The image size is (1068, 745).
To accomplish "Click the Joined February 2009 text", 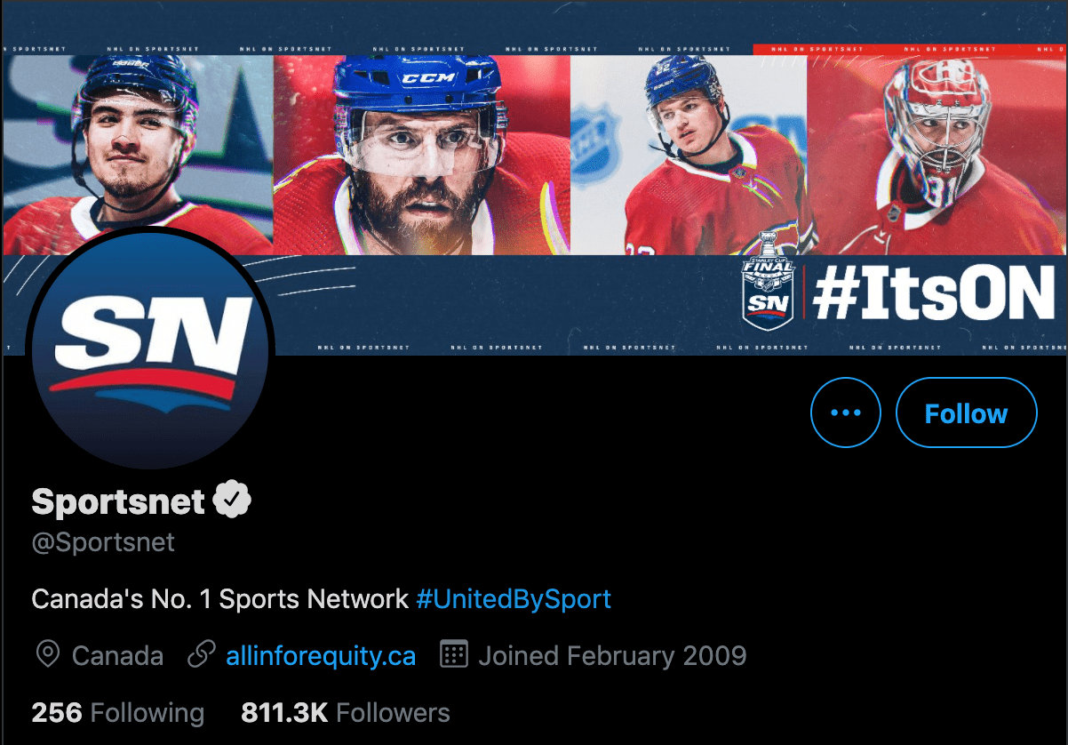I will click(x=612, y=655).
